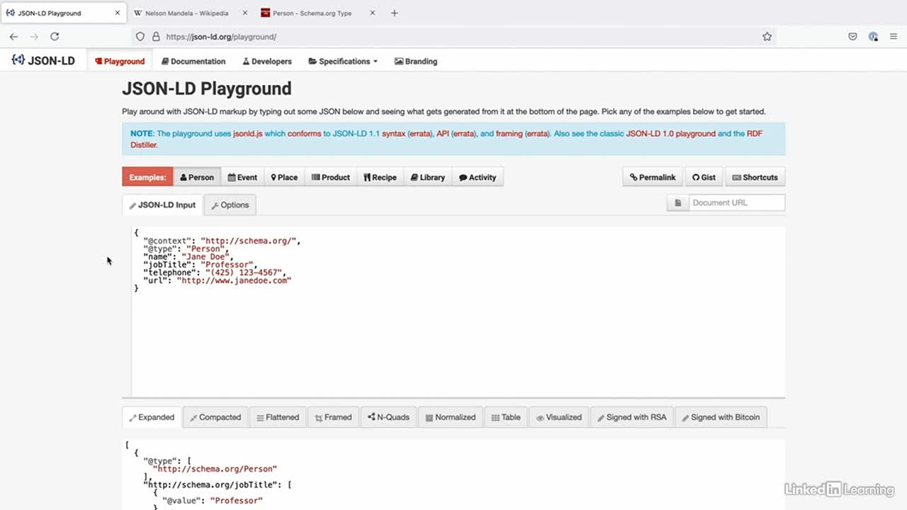Viewport: 907px width, 510px height.
Task: Click into the Document URL field
Action: [737, 203]
